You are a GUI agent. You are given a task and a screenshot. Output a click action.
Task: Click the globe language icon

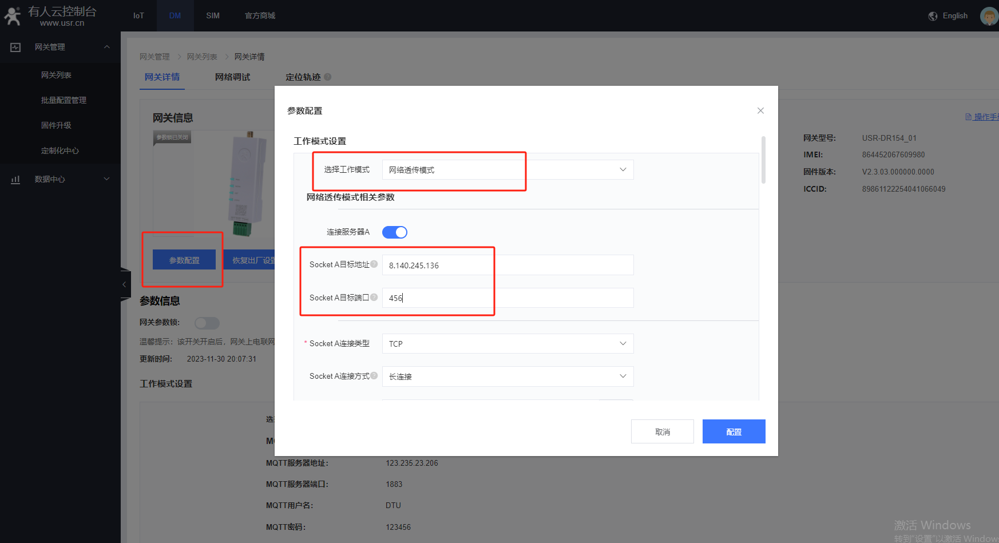point(933,16)
